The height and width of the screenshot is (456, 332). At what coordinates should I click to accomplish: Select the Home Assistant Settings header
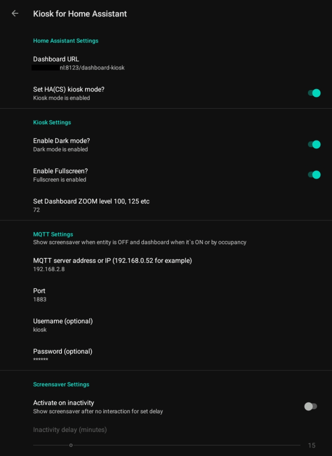[66, 41]
